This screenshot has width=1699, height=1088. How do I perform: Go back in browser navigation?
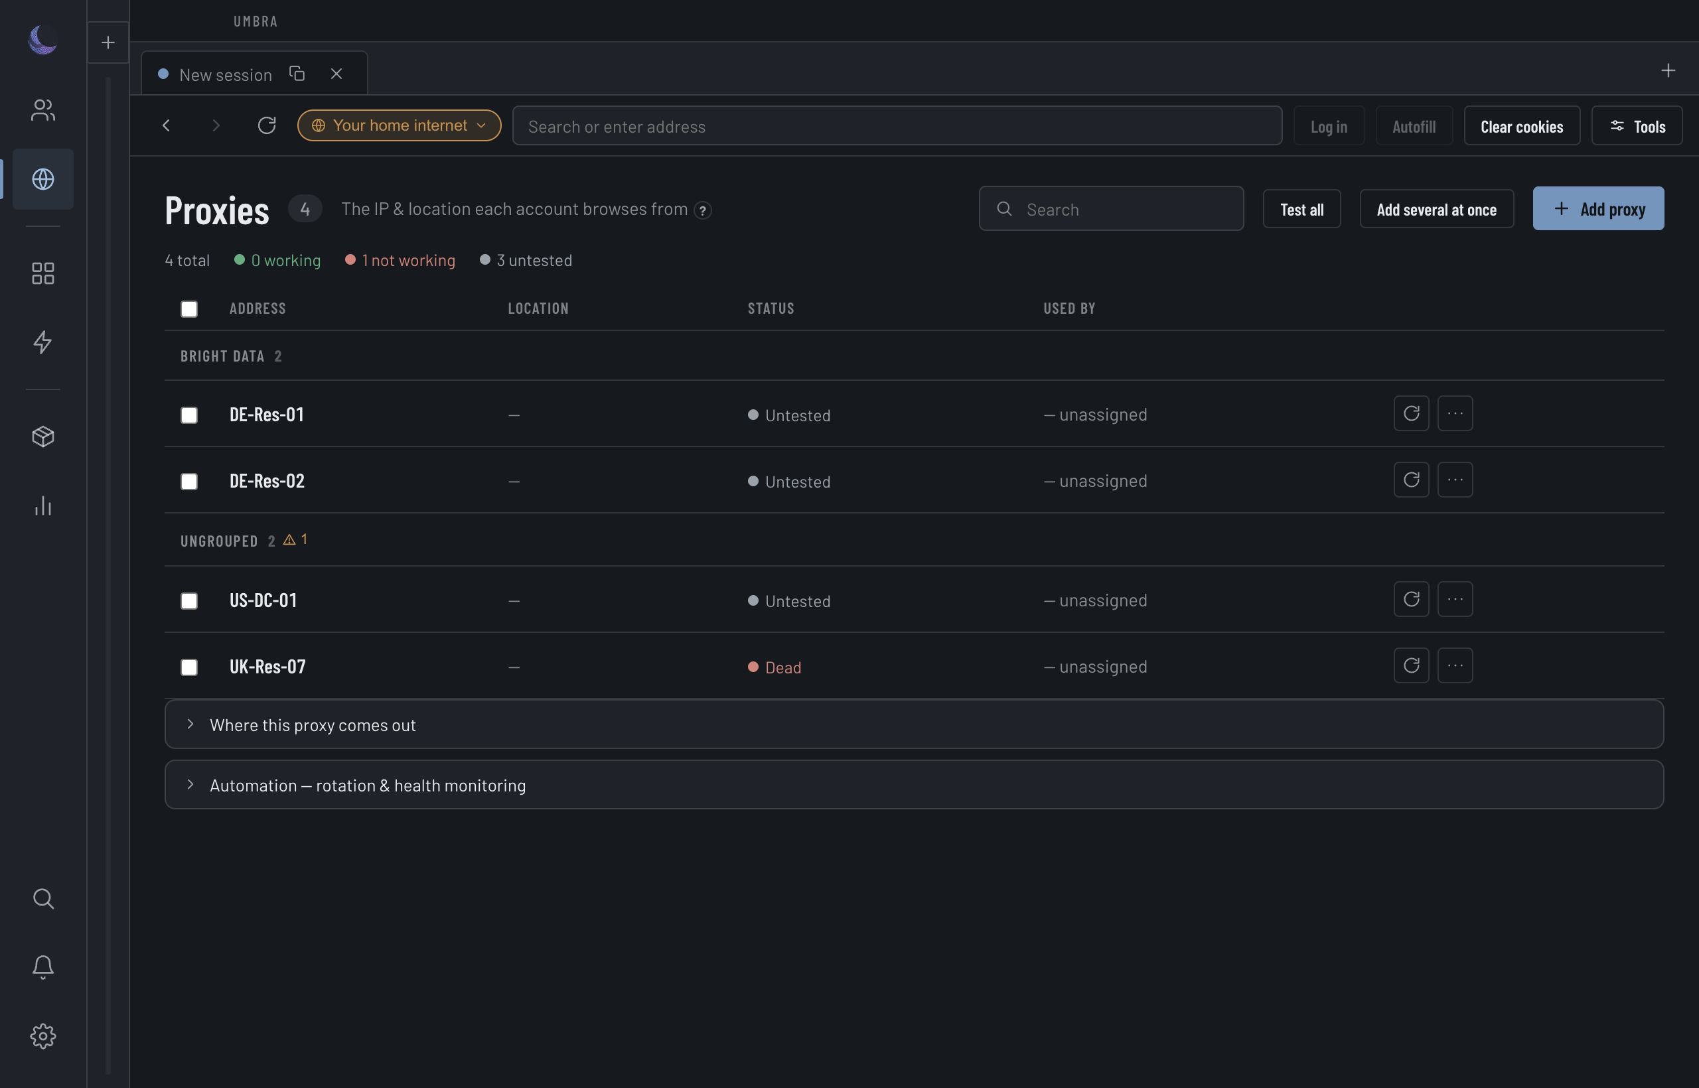166,125
